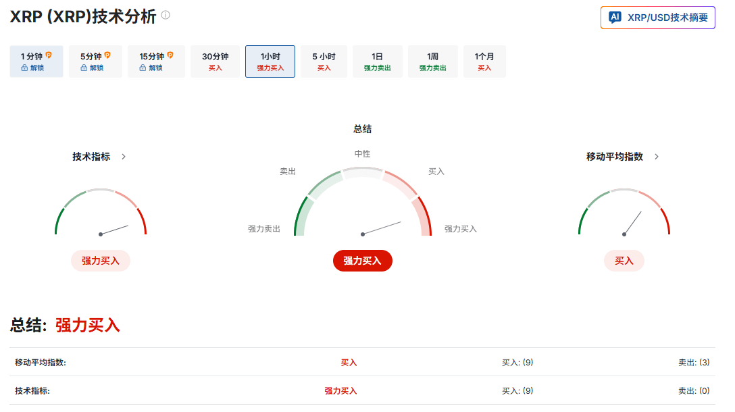Viewport: 735px width, 412px height.
Task: Expand the 技术指标 chevron arrow
Action: pos(124,157)
